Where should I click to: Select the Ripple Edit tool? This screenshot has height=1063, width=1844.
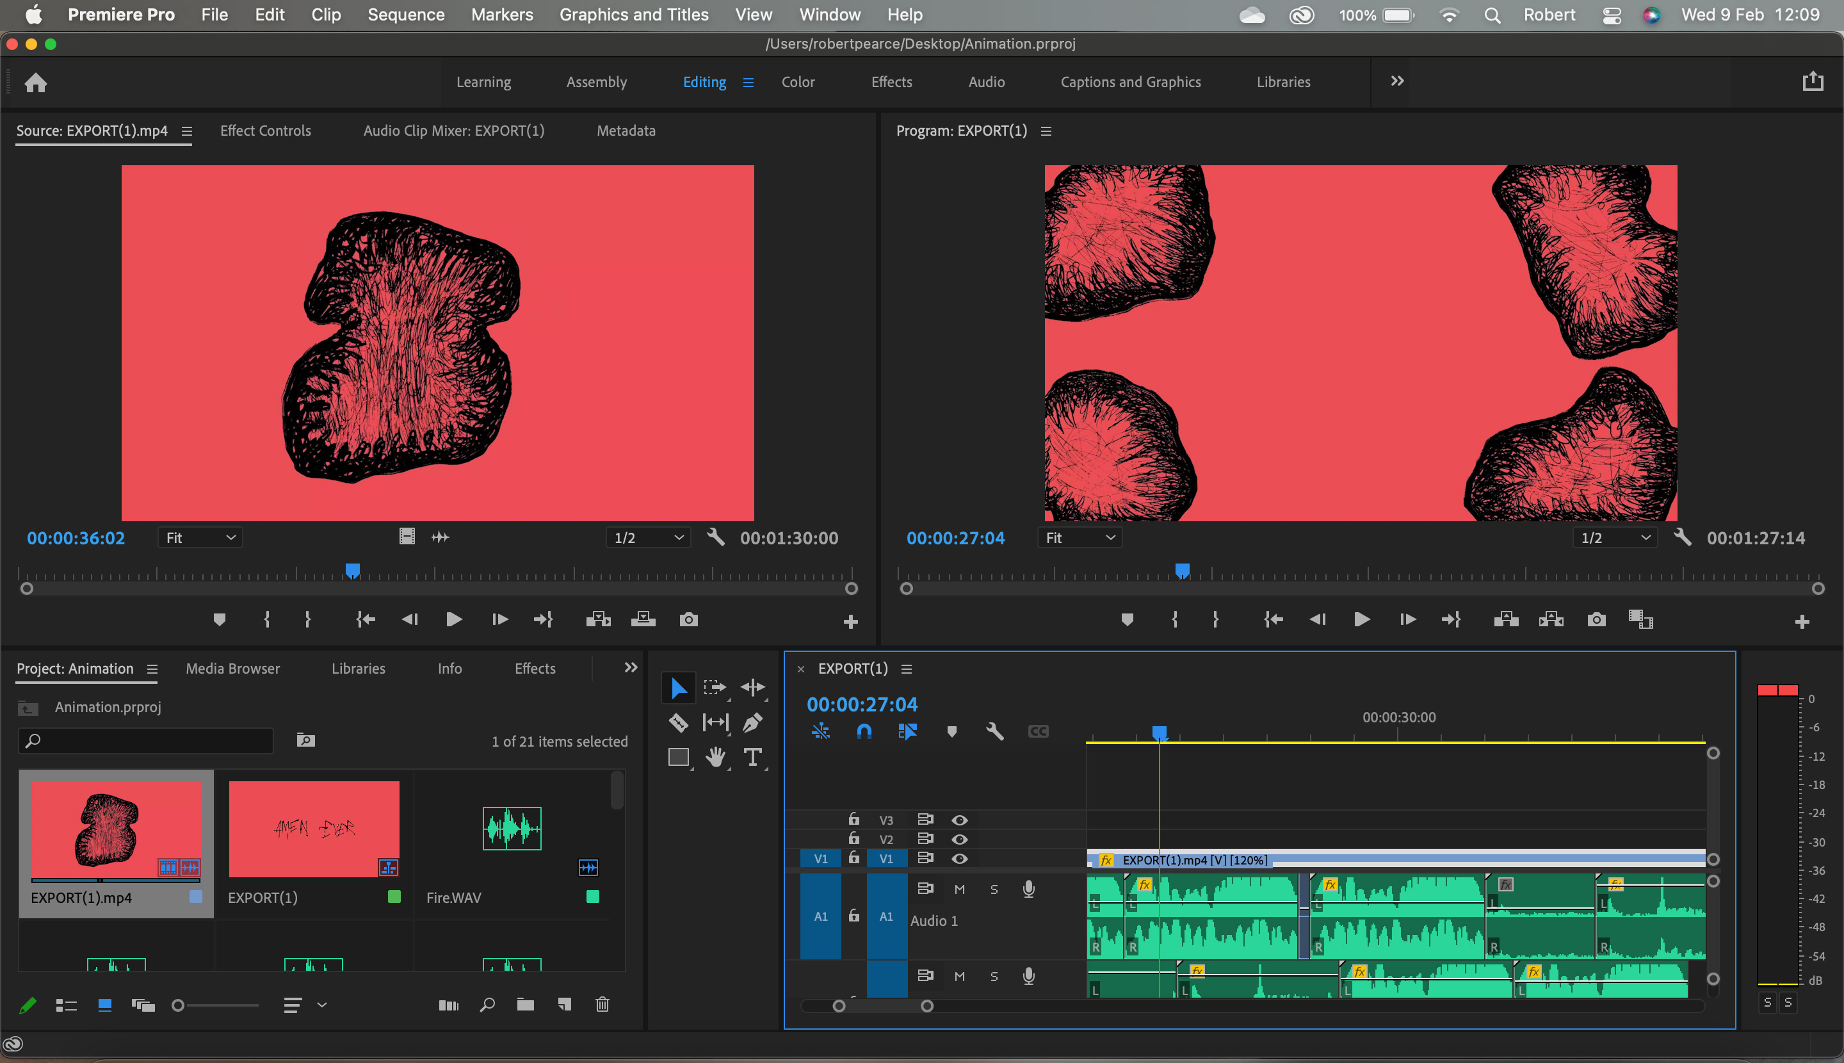pos(752,688)
